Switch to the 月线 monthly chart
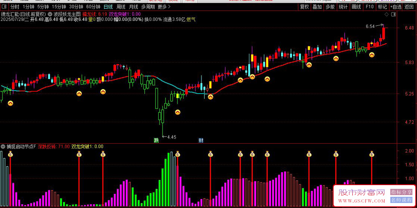The height and width of the screenshot is (208, 417). [x=133, y=7]
